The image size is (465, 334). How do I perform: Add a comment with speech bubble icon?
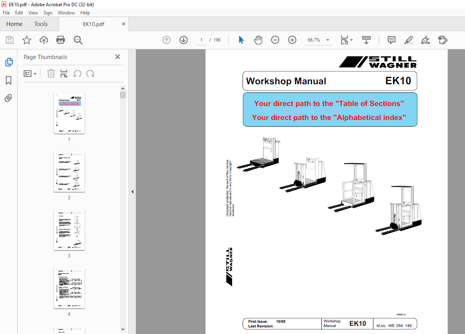(x=392, y=40)
